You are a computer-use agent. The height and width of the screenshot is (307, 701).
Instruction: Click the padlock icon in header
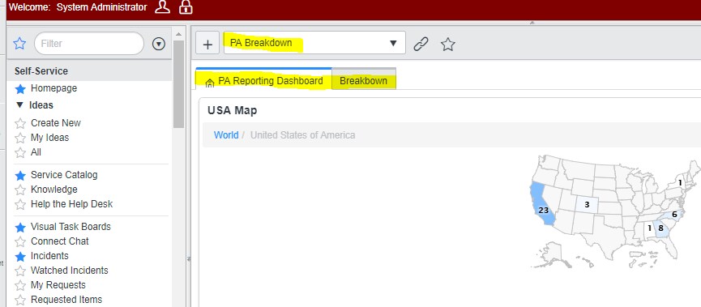[186, 7]
